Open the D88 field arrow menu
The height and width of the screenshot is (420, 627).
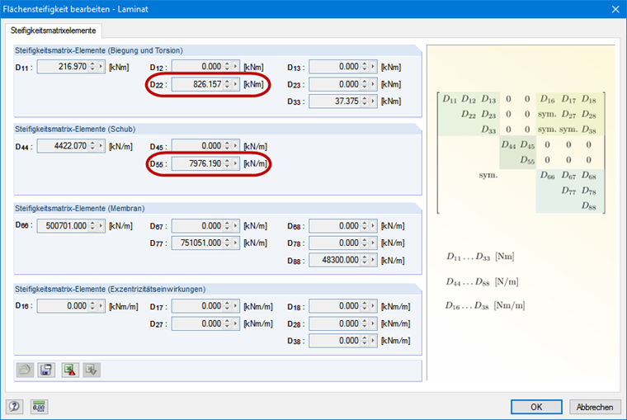click(373, 261)
